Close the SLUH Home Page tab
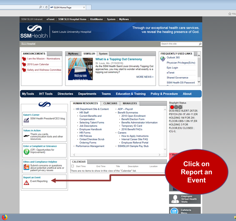This screenshot has width=236, height=221. click(x=84, y=7)
